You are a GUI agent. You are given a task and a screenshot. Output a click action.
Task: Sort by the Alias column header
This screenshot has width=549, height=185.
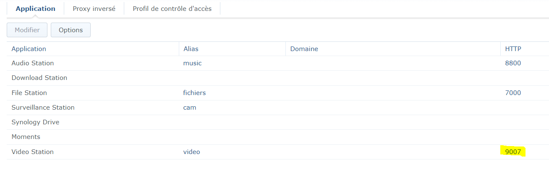tap(191, 49)
